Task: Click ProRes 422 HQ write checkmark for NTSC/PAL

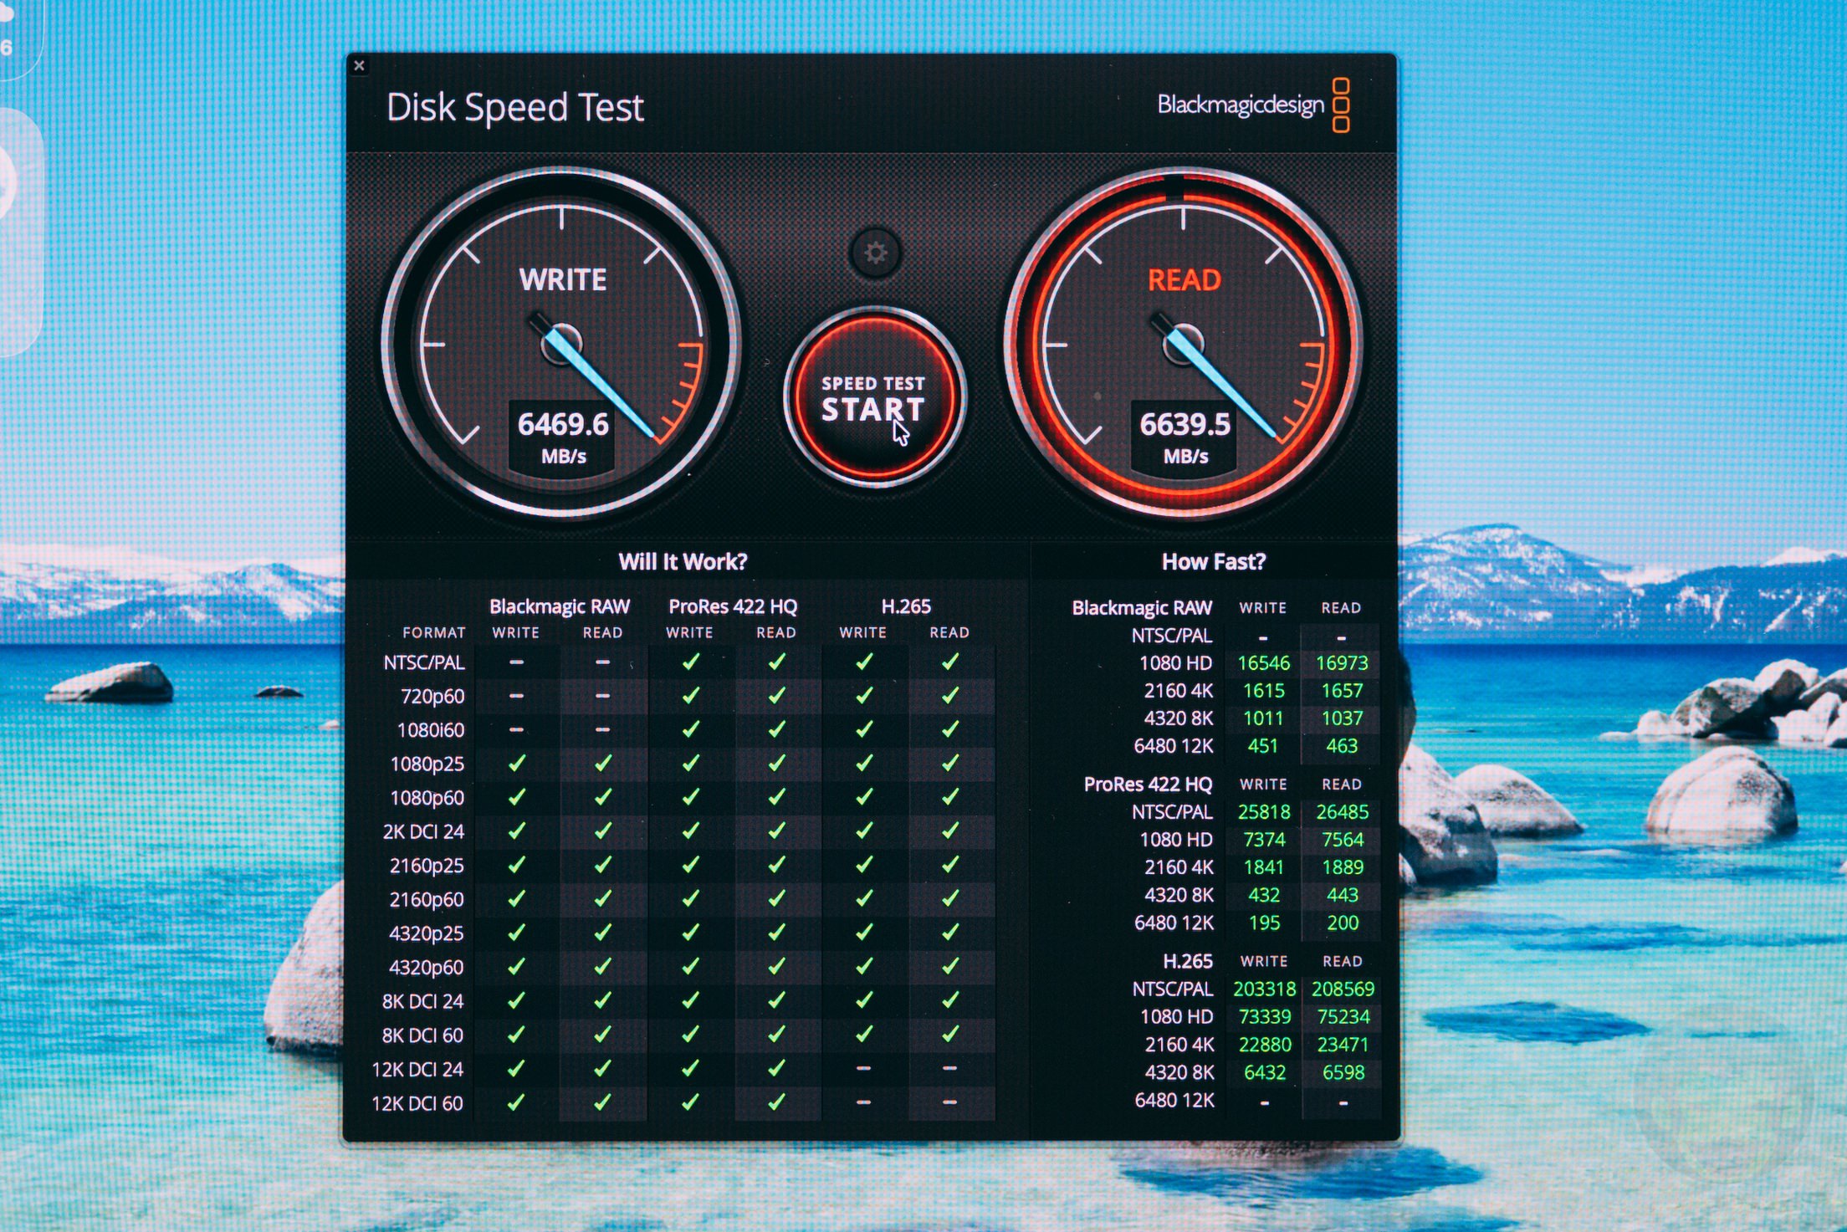Action: (690, 662)
